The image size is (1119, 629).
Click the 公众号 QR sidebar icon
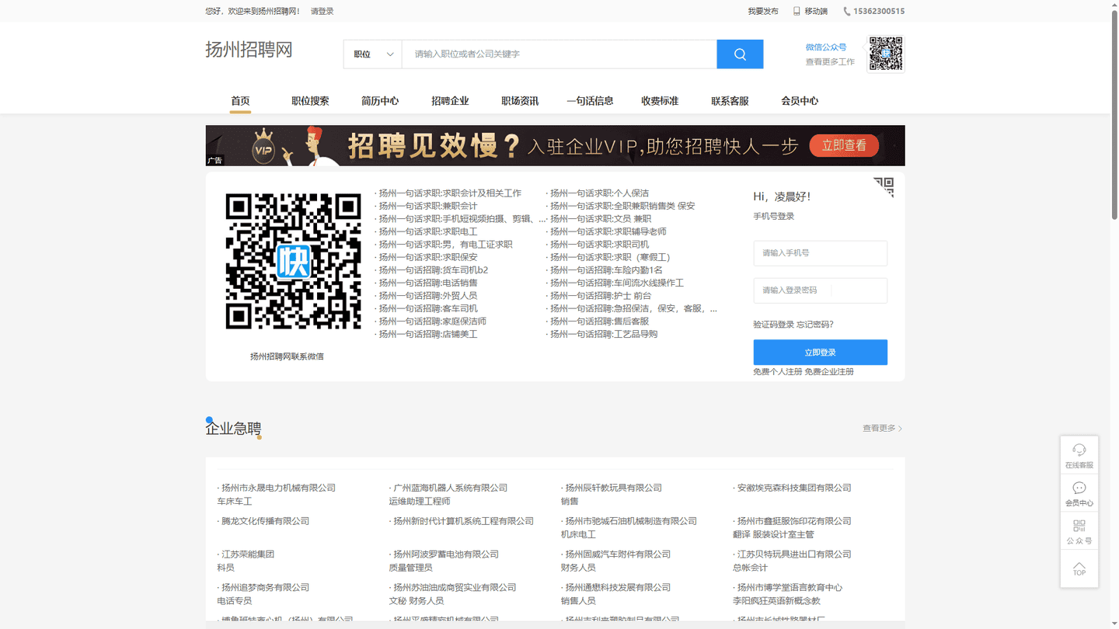tap(1079, 526)
